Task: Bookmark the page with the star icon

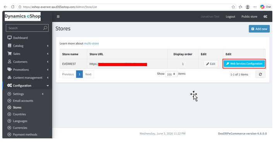Action: [x=233, y=7]
